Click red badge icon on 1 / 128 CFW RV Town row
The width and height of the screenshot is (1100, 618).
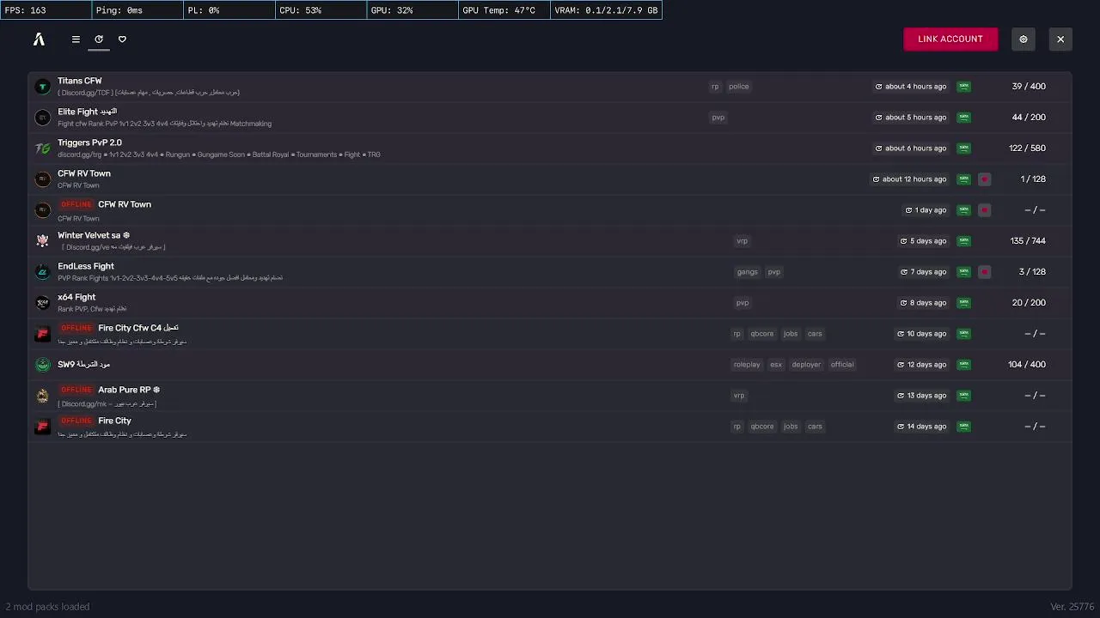(x=985, y=179)
